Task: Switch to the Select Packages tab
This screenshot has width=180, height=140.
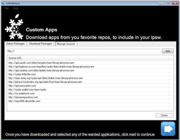Action: (x=15, y=44)
